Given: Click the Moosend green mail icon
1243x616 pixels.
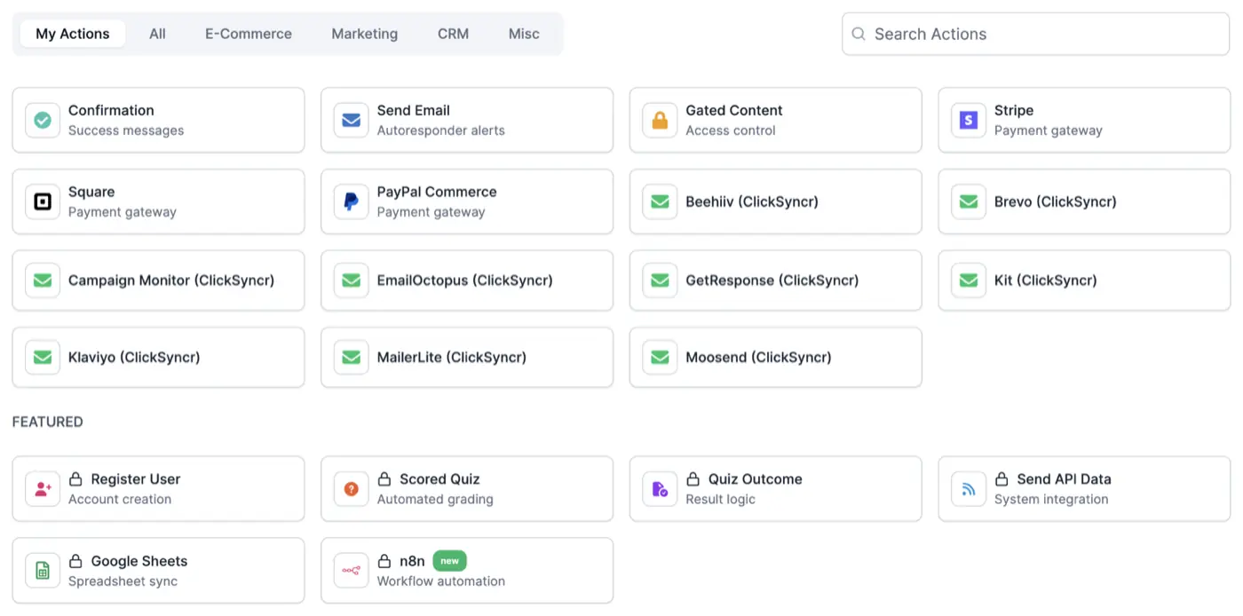Looking at the screenshot, I should point(660,358).
